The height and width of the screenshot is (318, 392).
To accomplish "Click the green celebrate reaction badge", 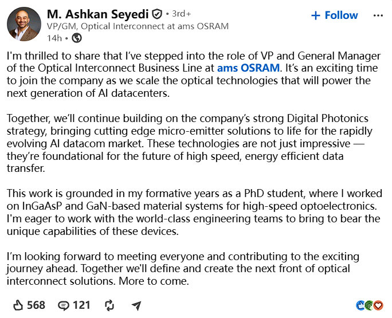I will 369,305.
